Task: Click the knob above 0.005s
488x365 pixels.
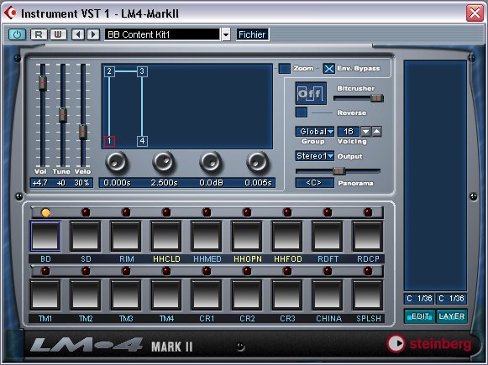Action: [x=257, y=162]
